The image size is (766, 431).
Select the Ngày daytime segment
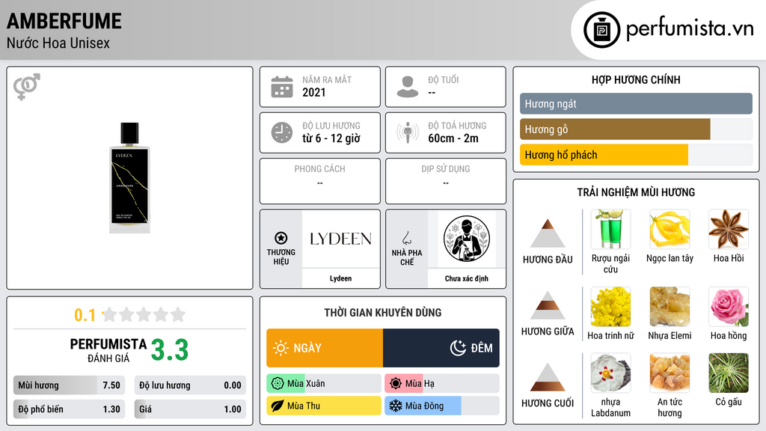click(325, 348)
